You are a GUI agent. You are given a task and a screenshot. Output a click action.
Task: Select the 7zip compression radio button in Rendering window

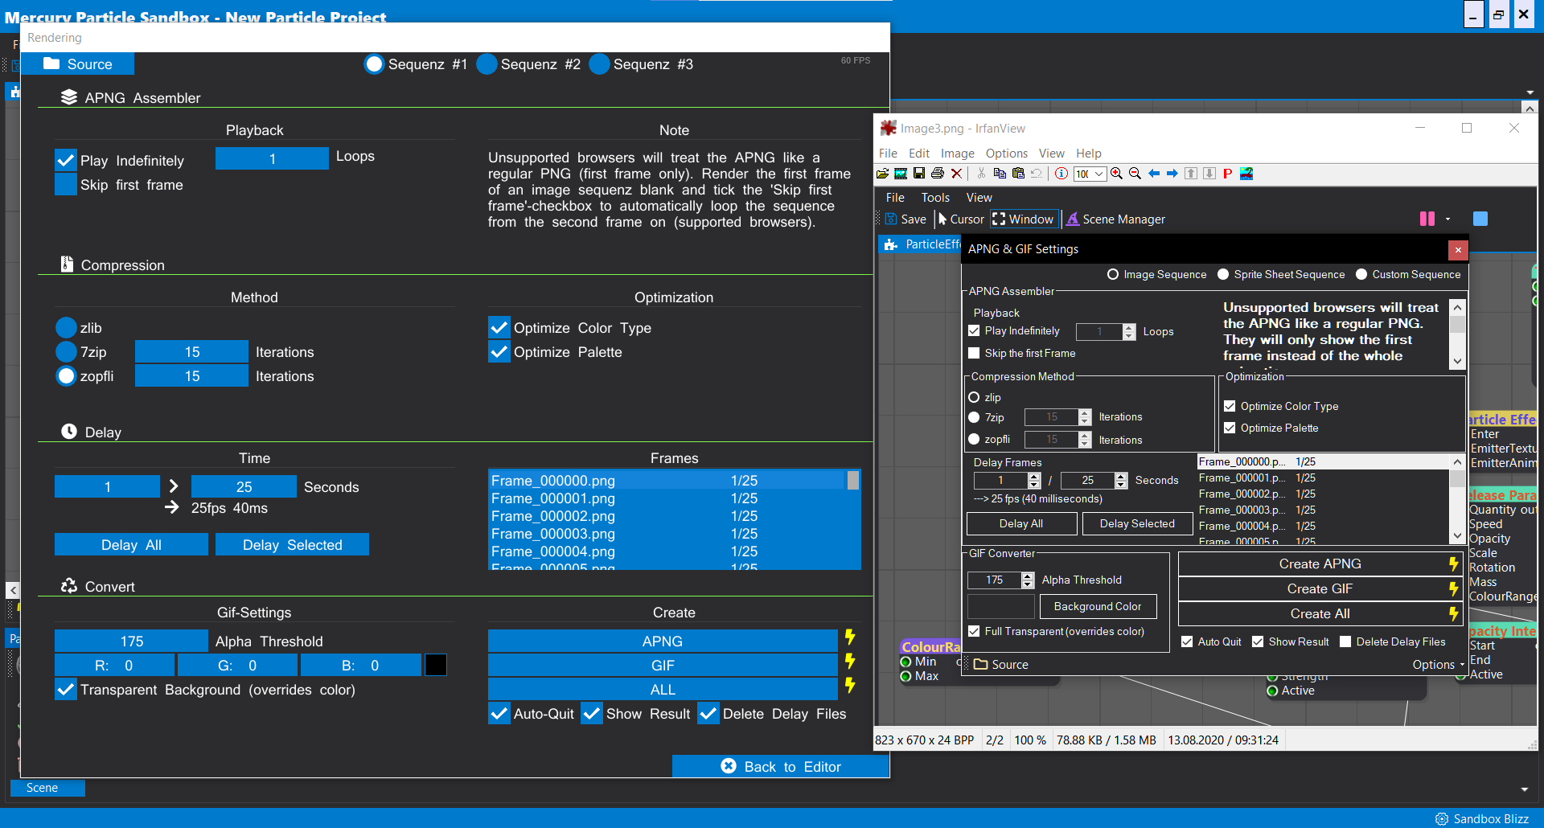pyautogui.click(x=66, y=352)
